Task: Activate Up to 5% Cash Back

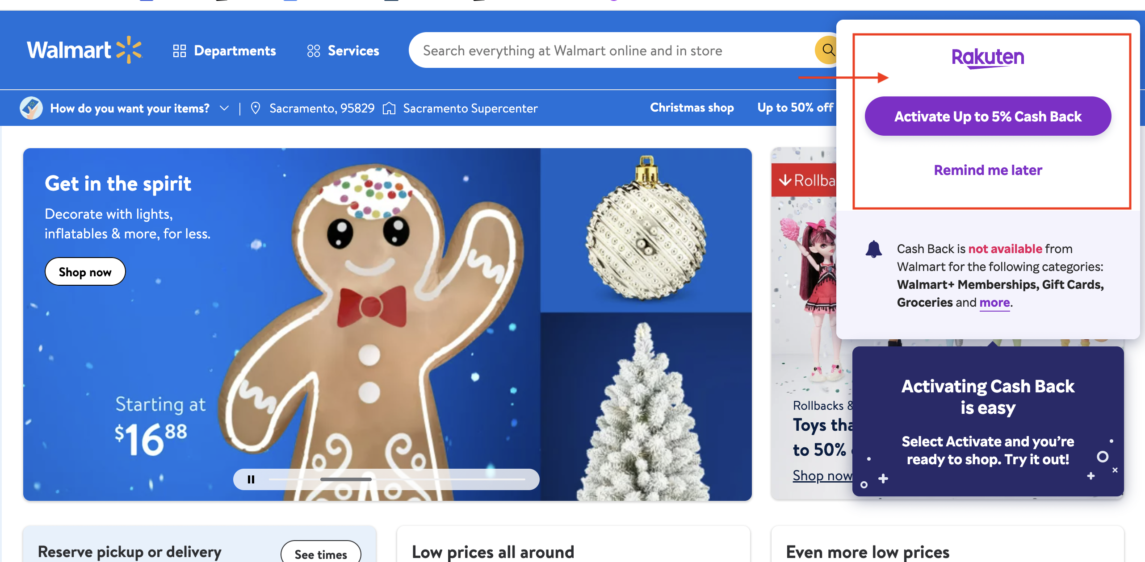Action: (988, 116)
